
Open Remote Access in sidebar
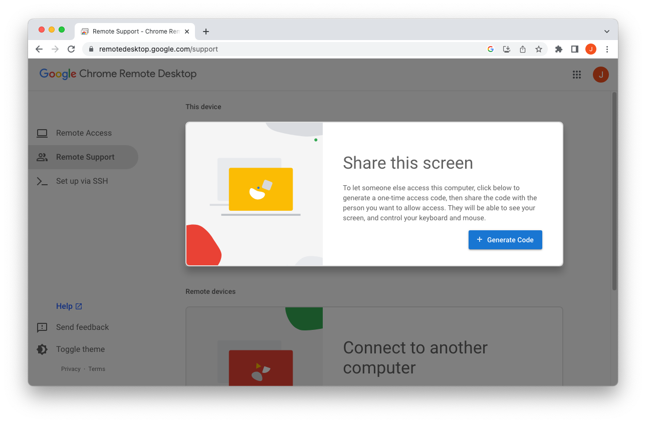click(x=83, y=133)
